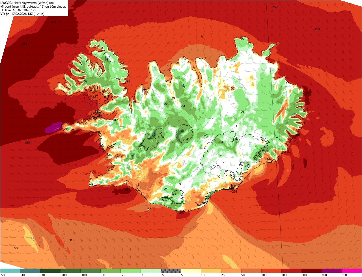Viewport: 362px width, 277px height.
Task: Click the purple maximum patch off the west coast
Action: (54, 127)
